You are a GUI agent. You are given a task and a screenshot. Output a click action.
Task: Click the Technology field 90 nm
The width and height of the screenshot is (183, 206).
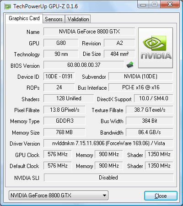[x=61, y=54]
